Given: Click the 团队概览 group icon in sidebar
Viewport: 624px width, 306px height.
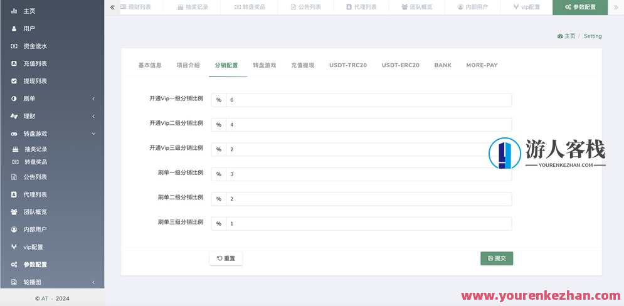Looking at the screenshot, I should click(x=14, y=212).
